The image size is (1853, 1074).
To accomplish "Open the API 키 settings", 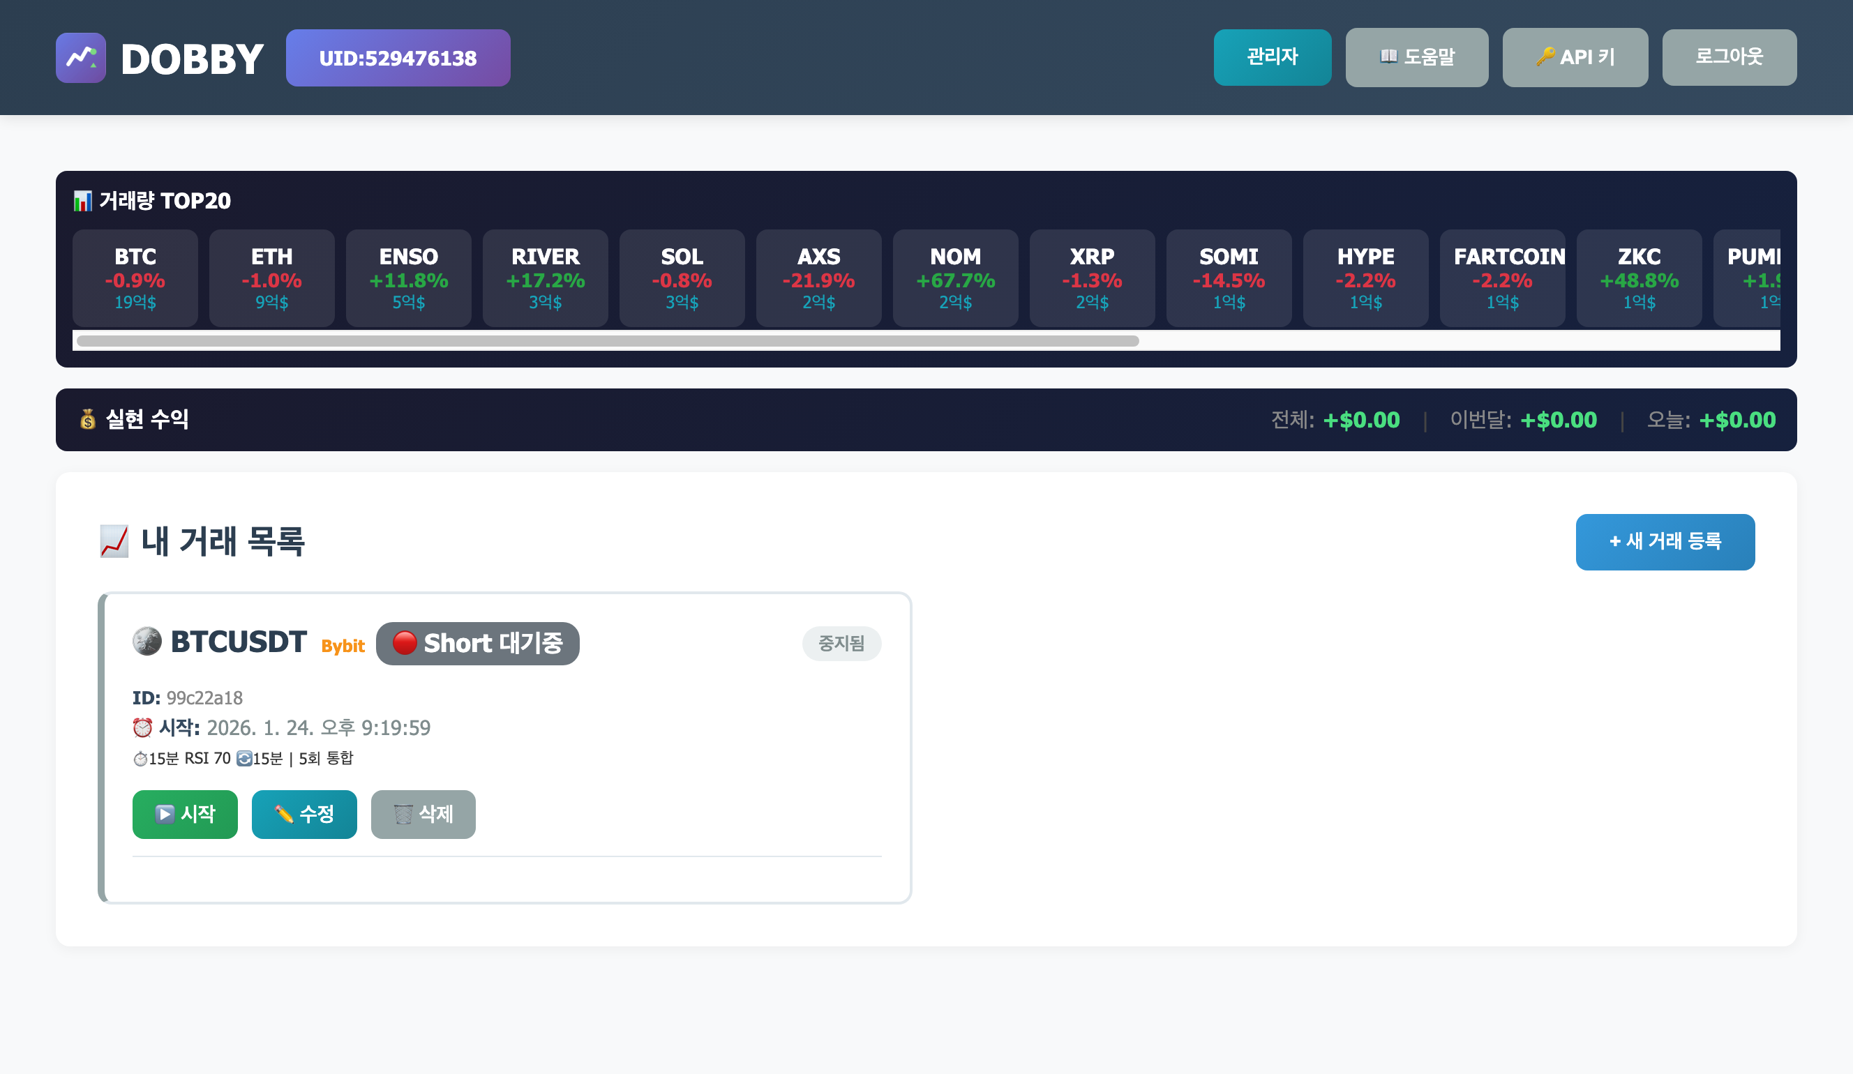I will (x=1575, y=57).
